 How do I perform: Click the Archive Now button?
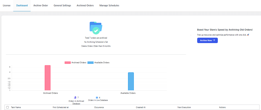pos(207,40)
